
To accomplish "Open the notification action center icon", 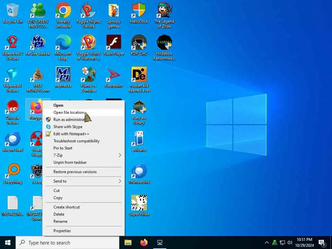I will [322, 243].
